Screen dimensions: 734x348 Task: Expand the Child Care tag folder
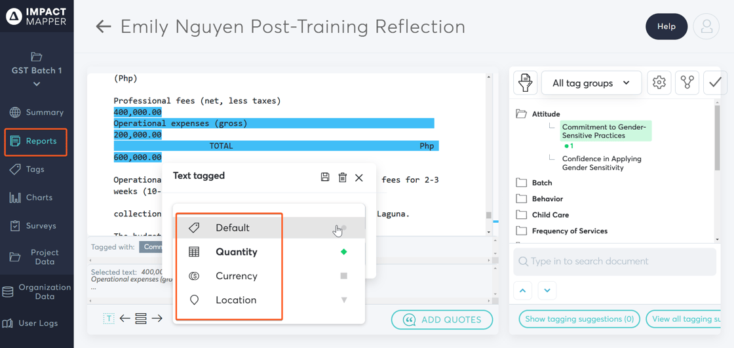[x=550, y=215]
